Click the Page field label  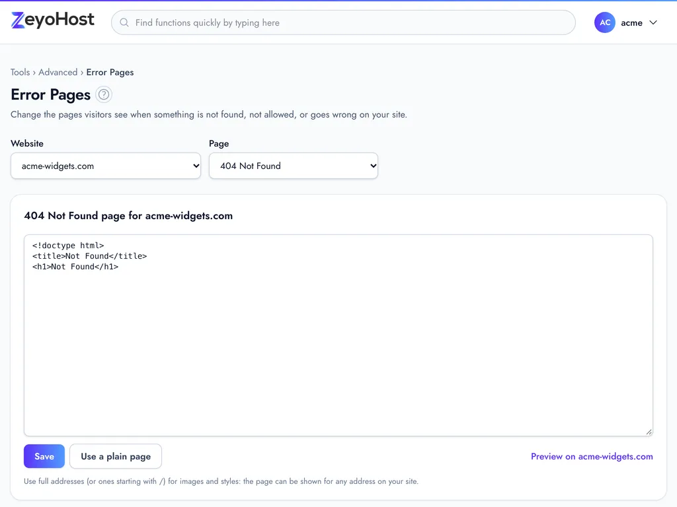219,143
